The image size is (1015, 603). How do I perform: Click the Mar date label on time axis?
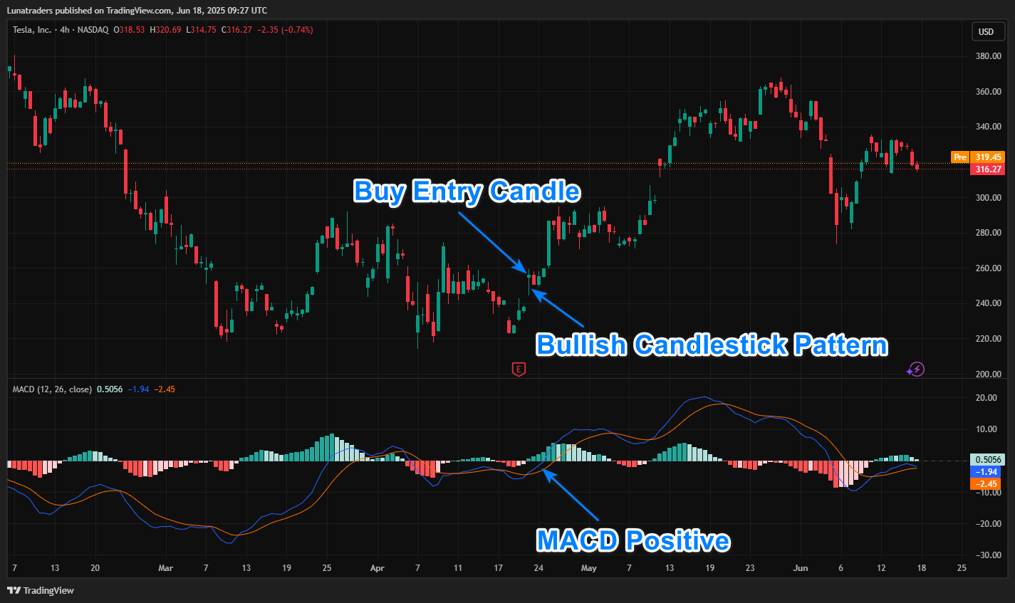(165, 568)
